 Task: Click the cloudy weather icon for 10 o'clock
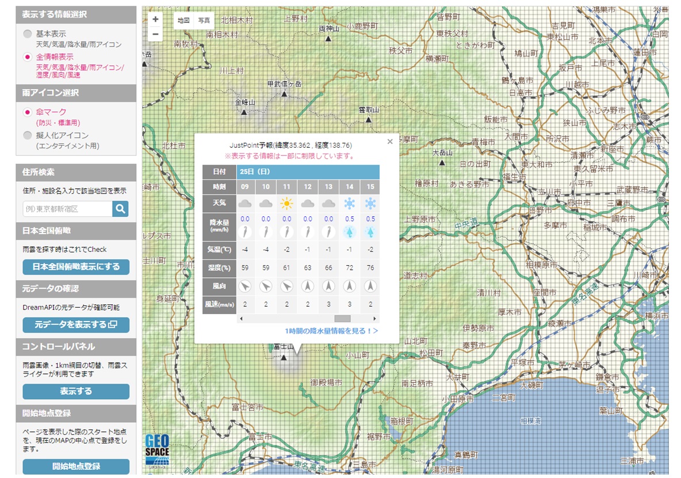coord(266,203)
